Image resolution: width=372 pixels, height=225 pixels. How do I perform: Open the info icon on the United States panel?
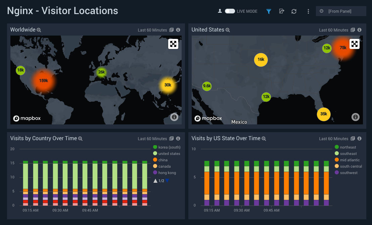click(x=359, y=30)
